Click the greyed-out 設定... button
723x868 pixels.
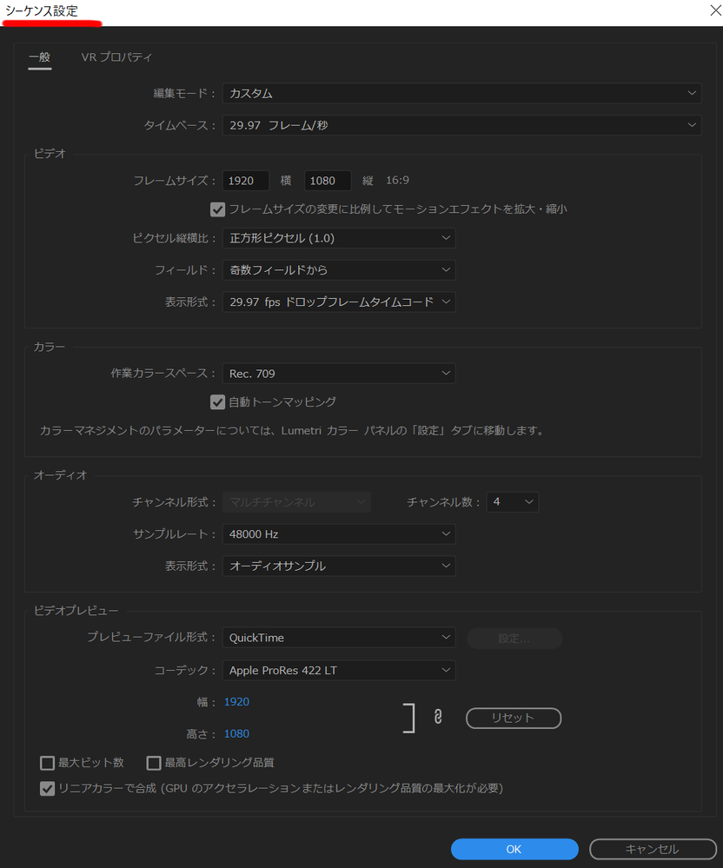click(x=514, y=639)
